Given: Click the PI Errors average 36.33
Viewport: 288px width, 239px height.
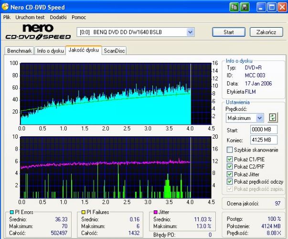Looking at the screenshot, I should pyautogui.click(x=61, y=219).
